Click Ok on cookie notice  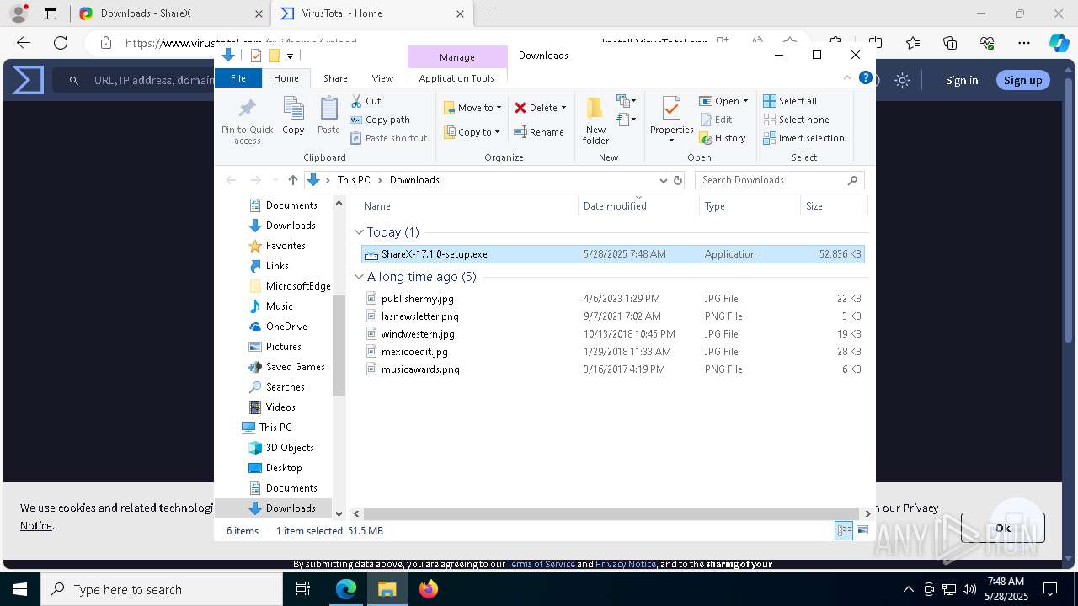pyautogui.click(x=1002, y=528)
